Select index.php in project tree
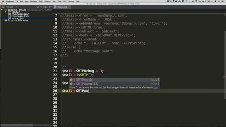226x127 pixels. 17,18
